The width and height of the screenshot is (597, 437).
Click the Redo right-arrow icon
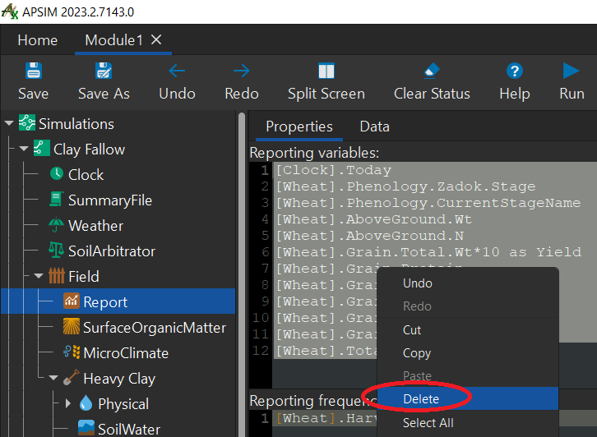(242, 71)
